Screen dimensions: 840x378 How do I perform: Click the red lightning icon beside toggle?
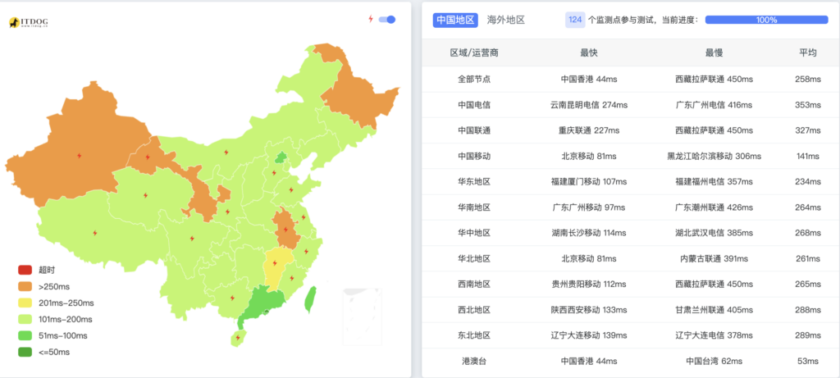(371, 19)
